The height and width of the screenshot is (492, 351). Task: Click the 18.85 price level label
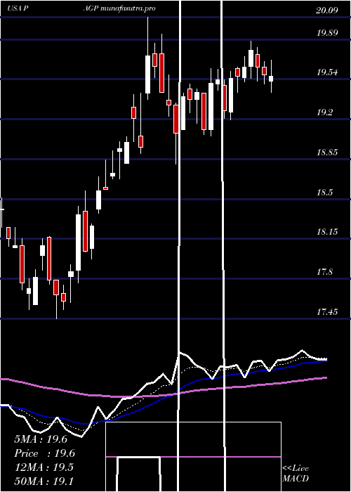(x=327, y=153)
